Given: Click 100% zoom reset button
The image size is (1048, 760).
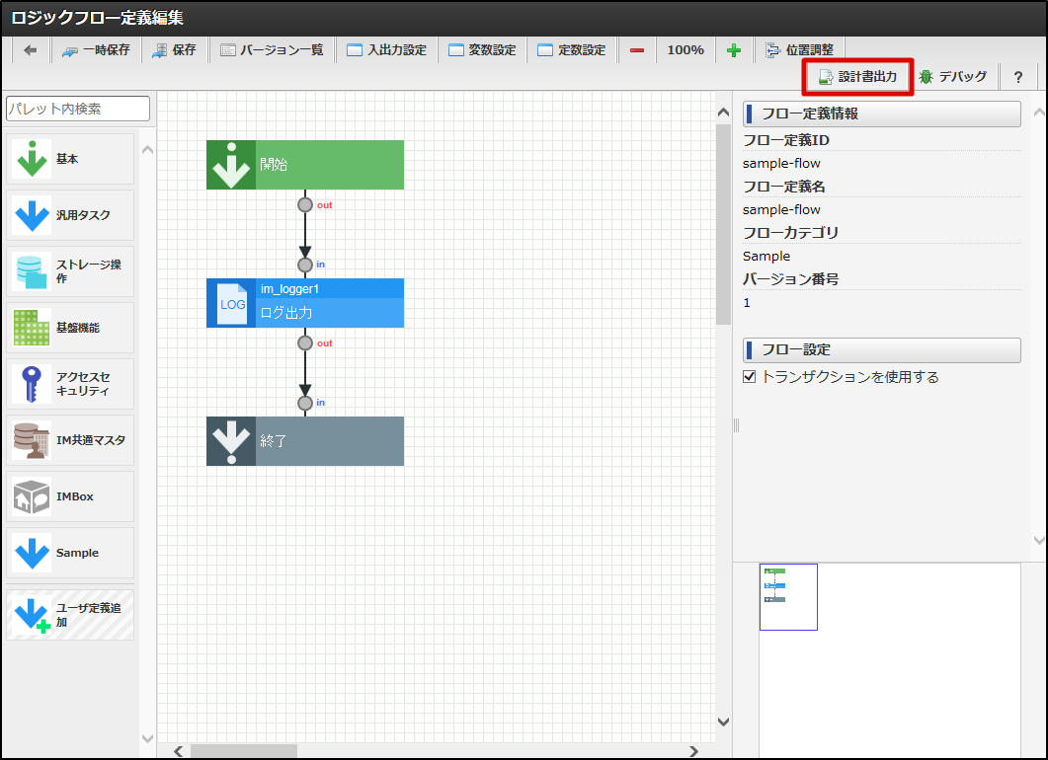Looking at the screenshot, I should [685, 50].
